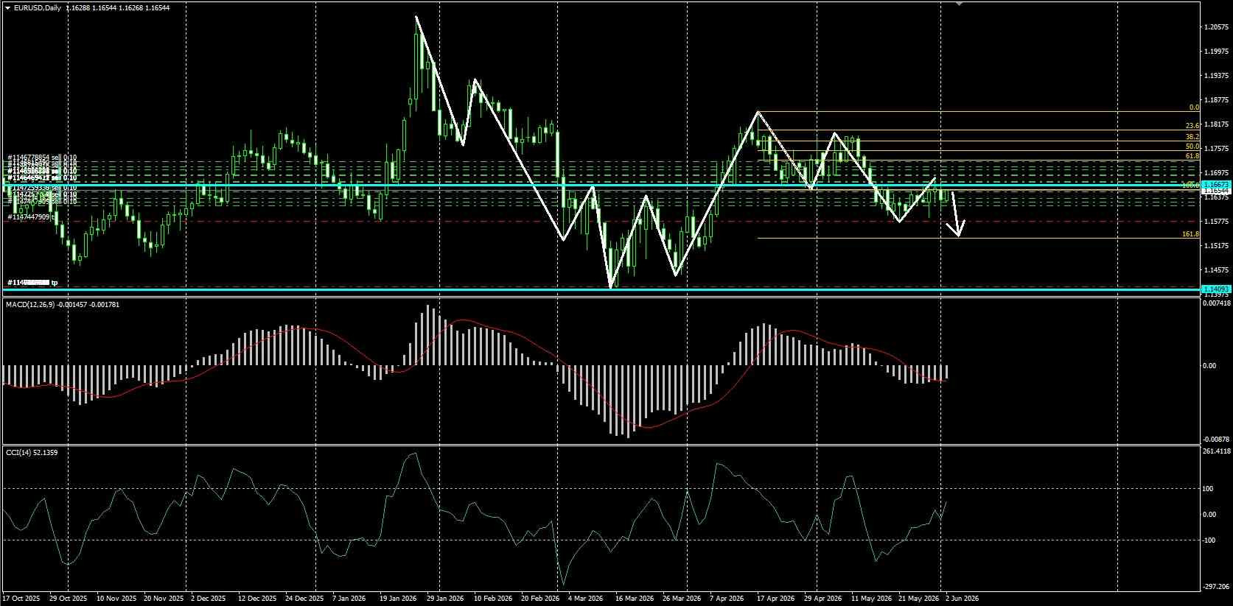The image size is (1233, 606).
Task: Click the 17 Apr 2026 date label
Action: coord(776,599)
